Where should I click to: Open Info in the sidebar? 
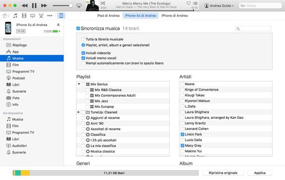coord(32,104)
